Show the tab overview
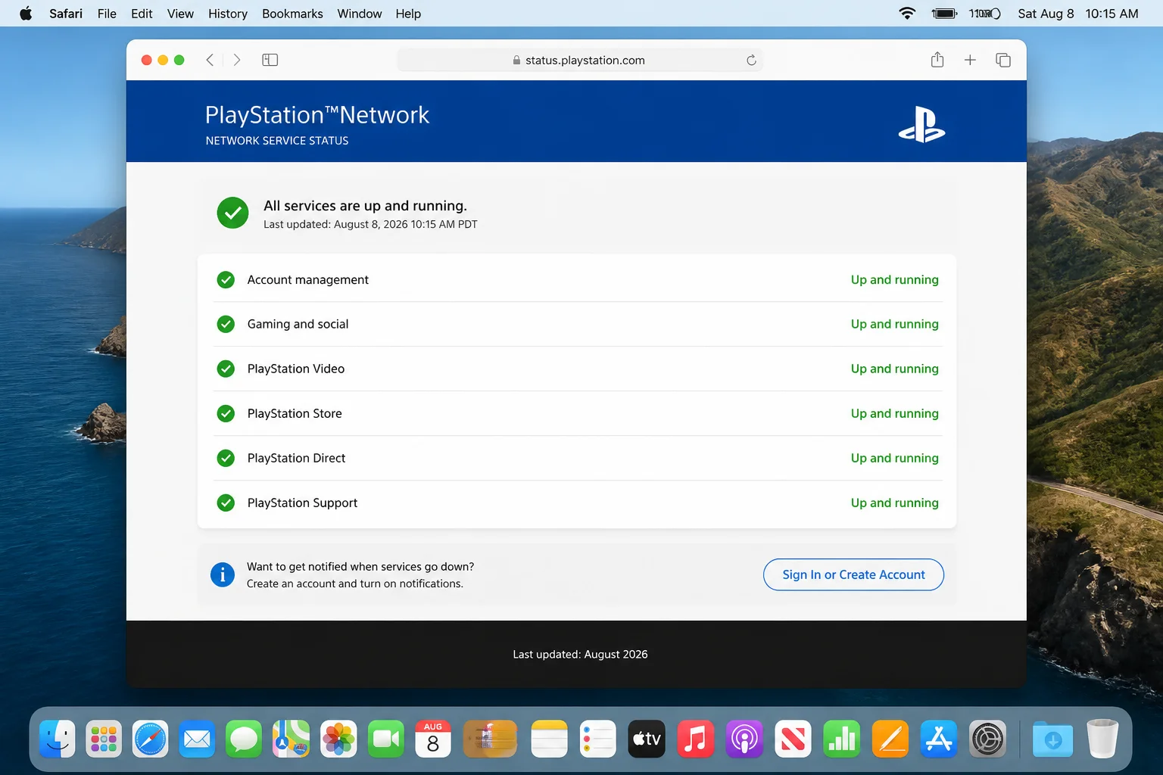Screen dimensions: 1163x775 [x=1003, y=60]
